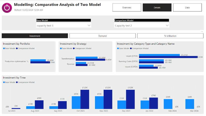Image resolution: width=206 pixels, height=116 pixels.
Task: Select the Aug 2023 comparison bar £56K
Action: tap(39, 105)
